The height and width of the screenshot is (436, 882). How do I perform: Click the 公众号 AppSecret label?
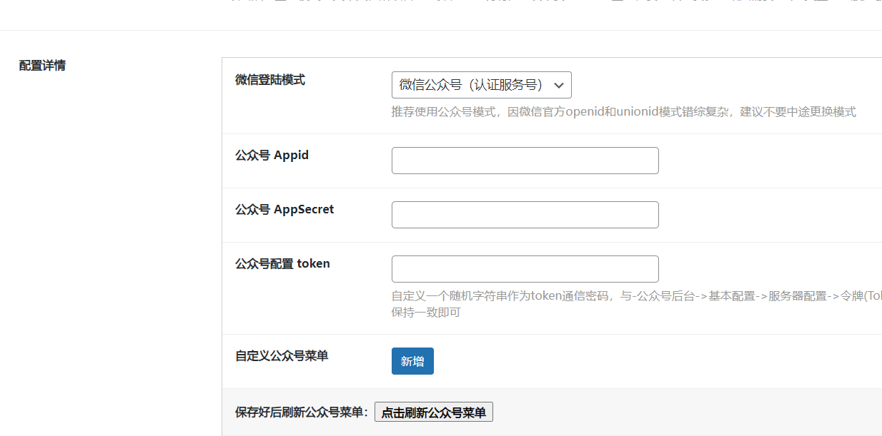click(x=283, y=209)
